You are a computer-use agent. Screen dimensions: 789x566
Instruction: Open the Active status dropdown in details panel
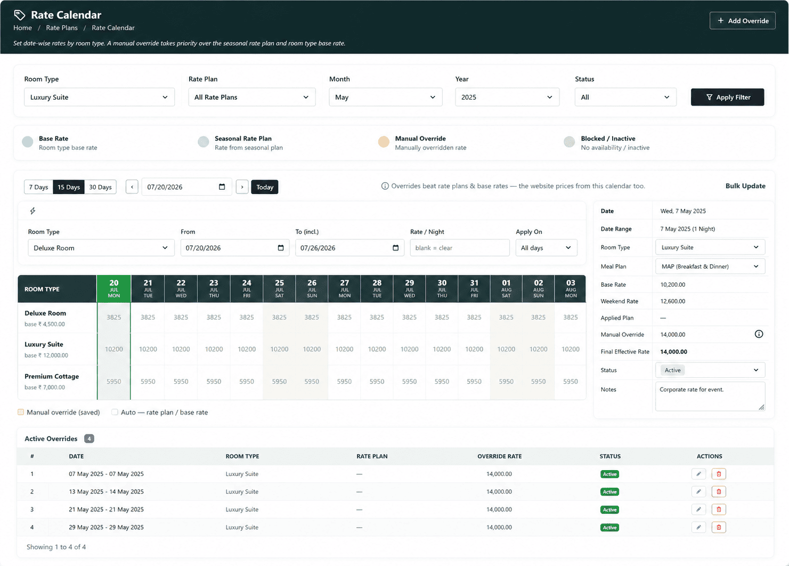[x=710, y=370]
